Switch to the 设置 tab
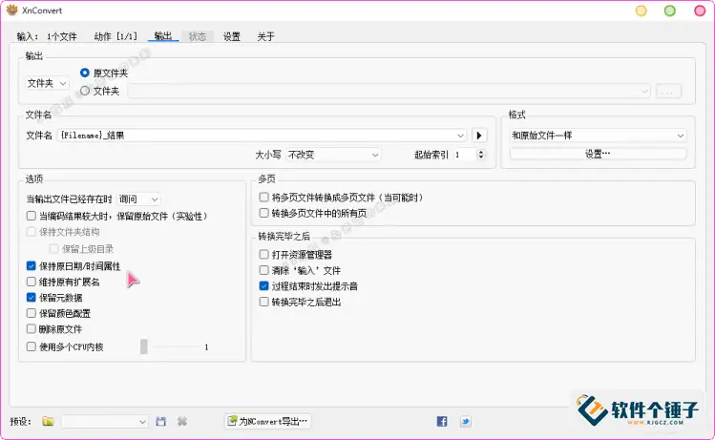Screen dimensions: 715x440 pos(232,36)
